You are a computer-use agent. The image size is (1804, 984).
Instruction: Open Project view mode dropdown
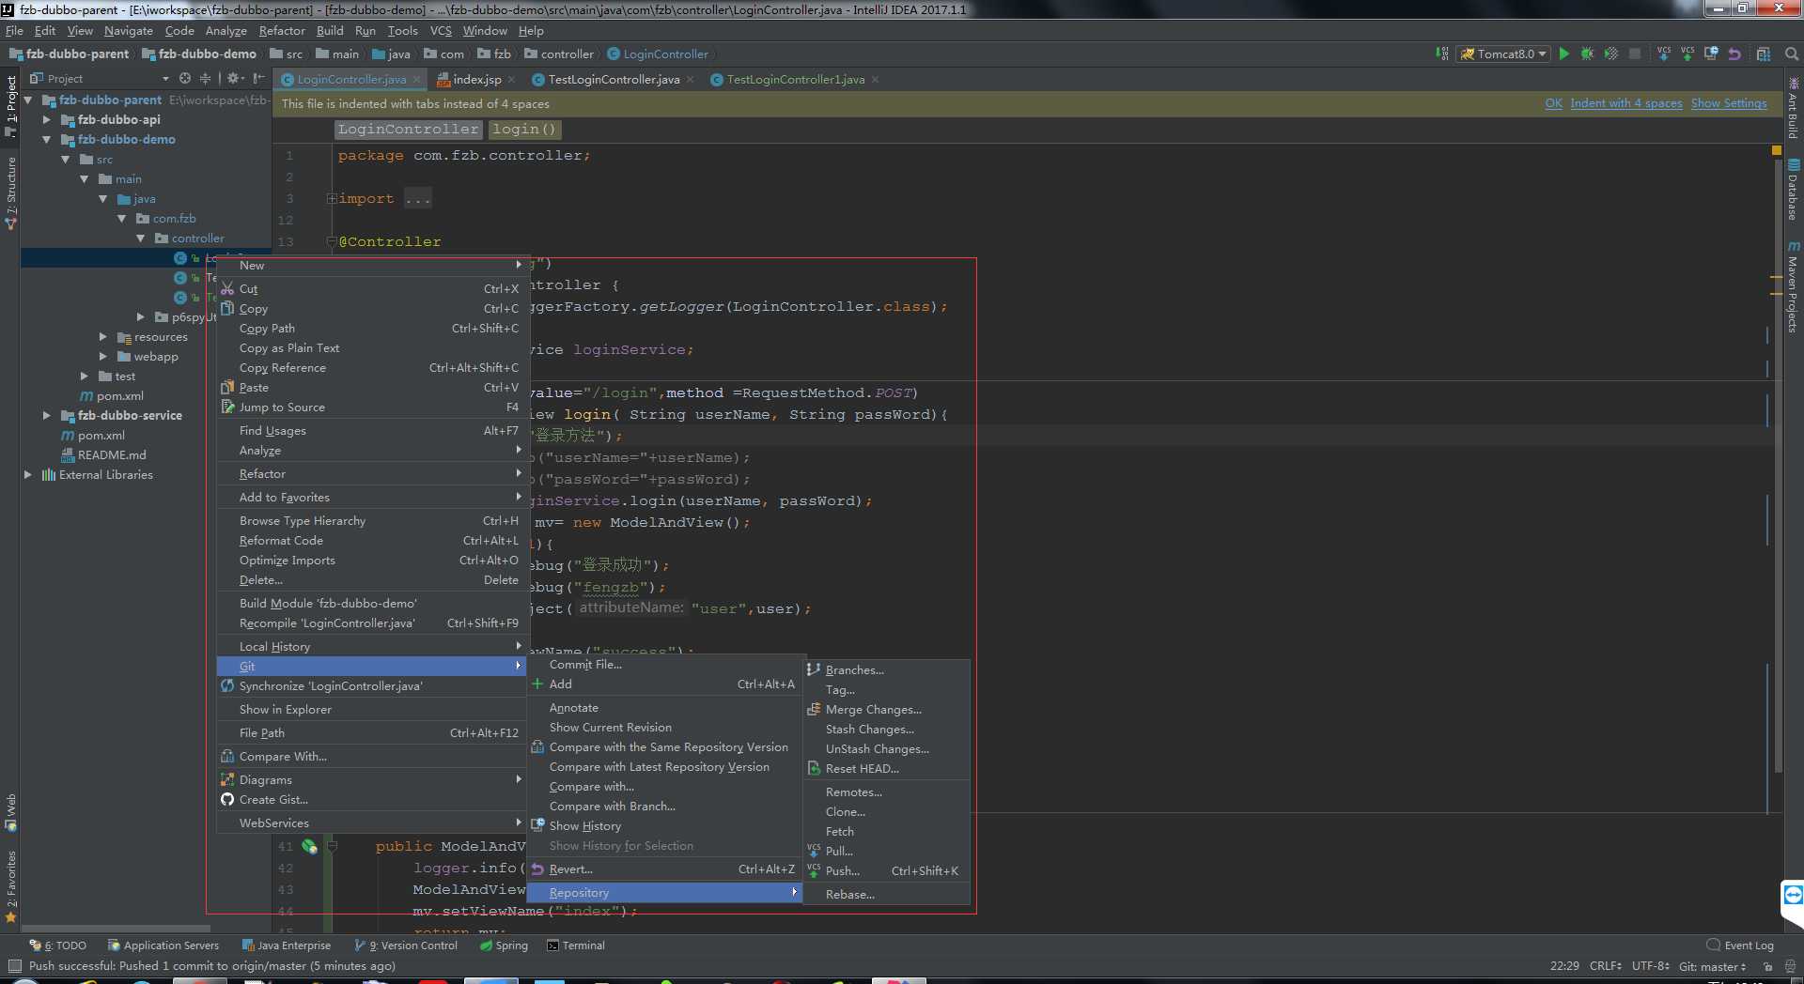[165, 79]
